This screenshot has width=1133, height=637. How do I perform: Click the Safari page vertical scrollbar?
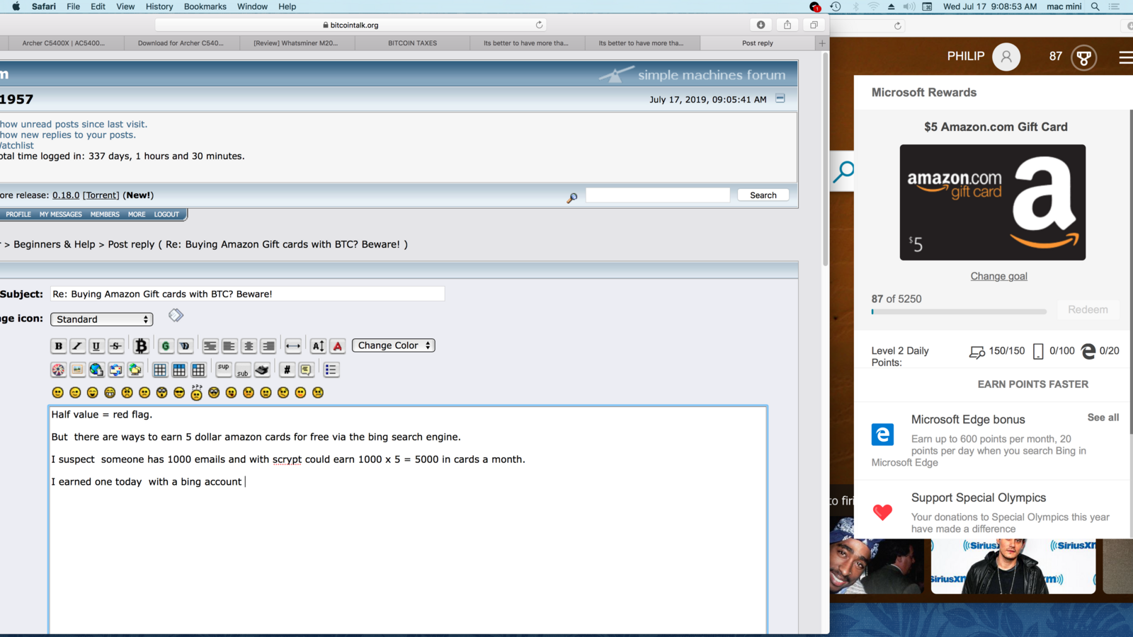click(x=826, y=160)
